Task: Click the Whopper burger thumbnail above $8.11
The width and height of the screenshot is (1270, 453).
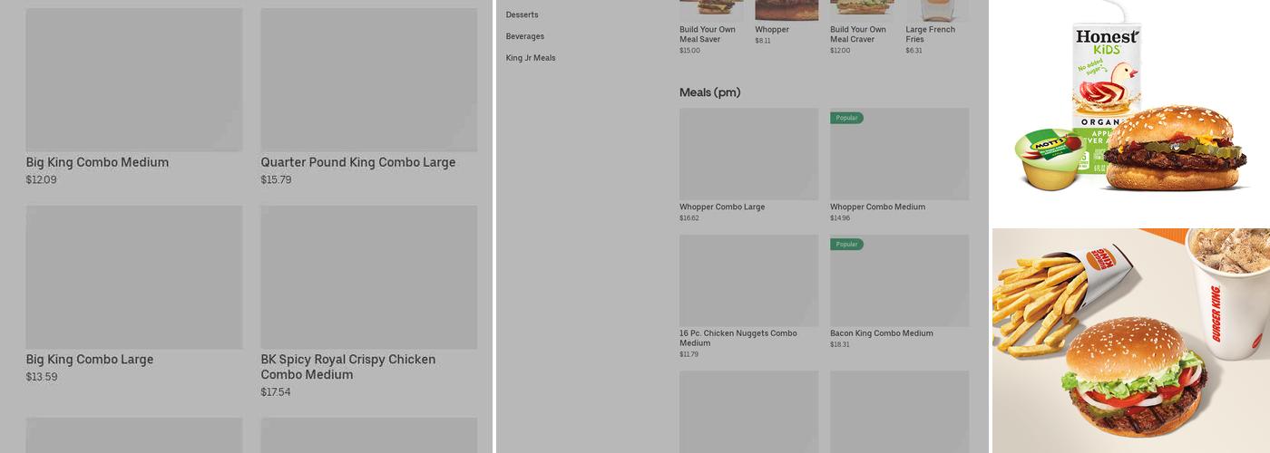Action: (x=786, y=10)
